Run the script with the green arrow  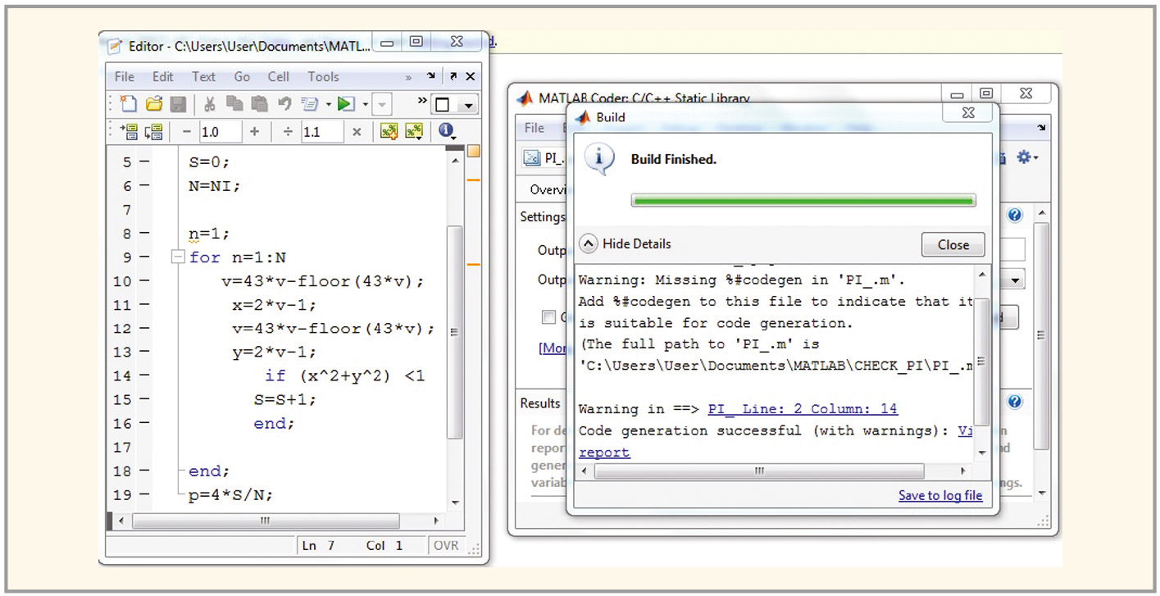pos(346,104)
